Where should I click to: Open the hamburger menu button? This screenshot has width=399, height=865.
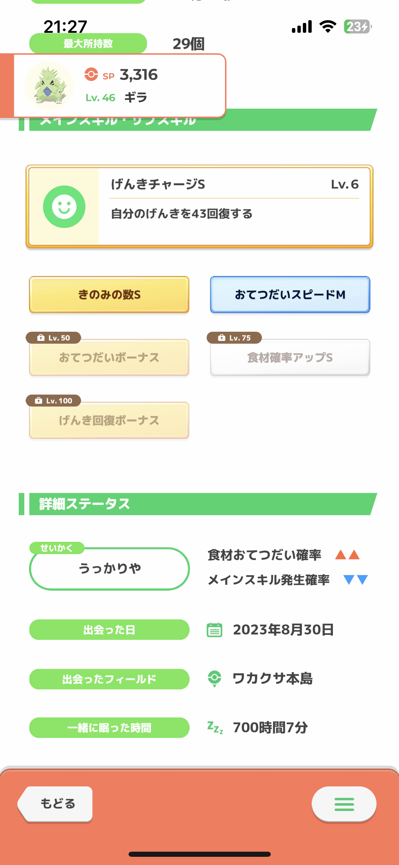(x=344, y=804)
